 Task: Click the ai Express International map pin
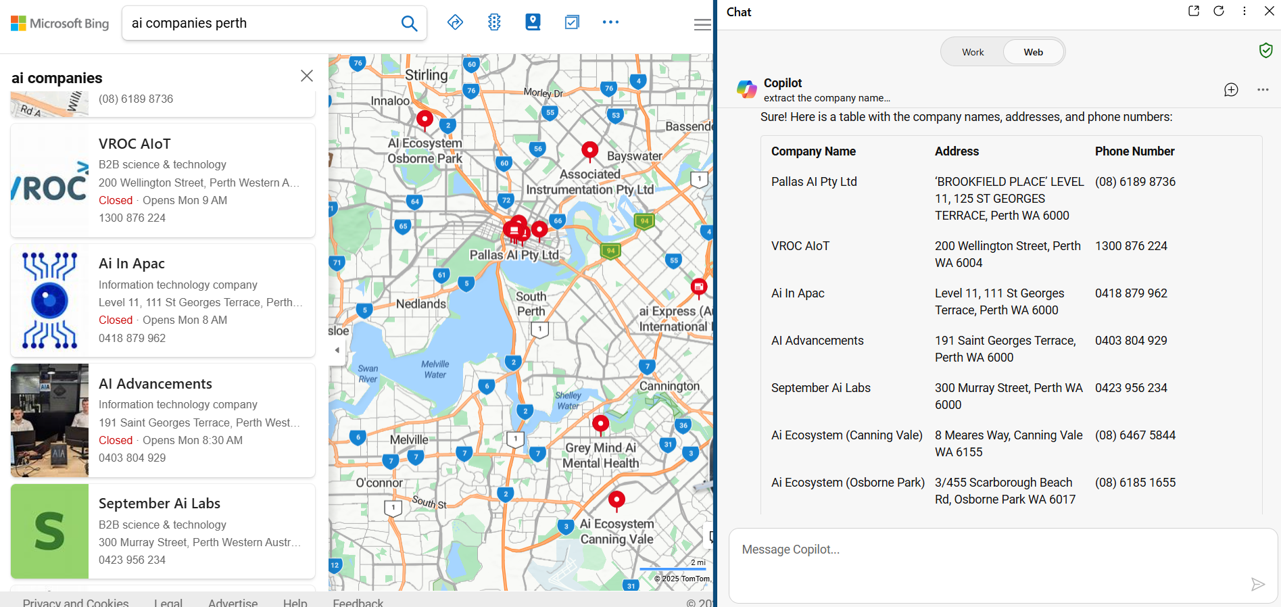pos(699,289)
